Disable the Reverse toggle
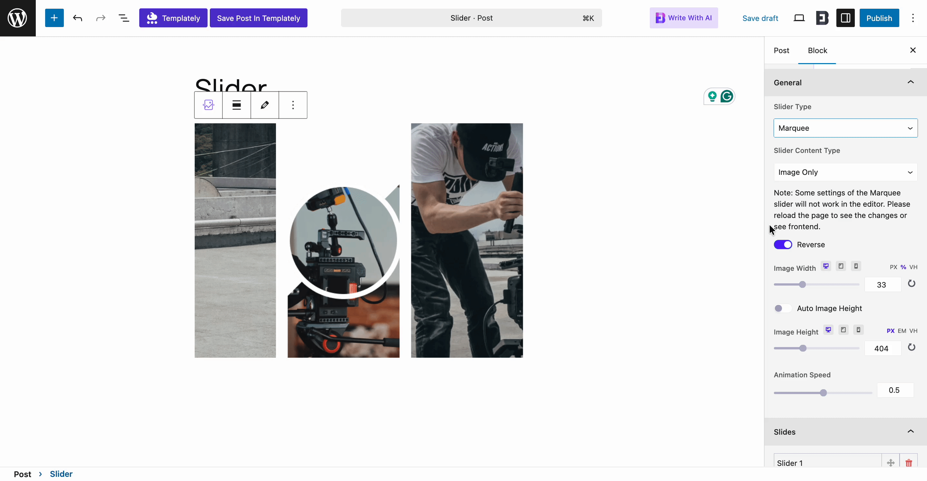Viewport: 927px width, 481px height. (x=783, y=244)
